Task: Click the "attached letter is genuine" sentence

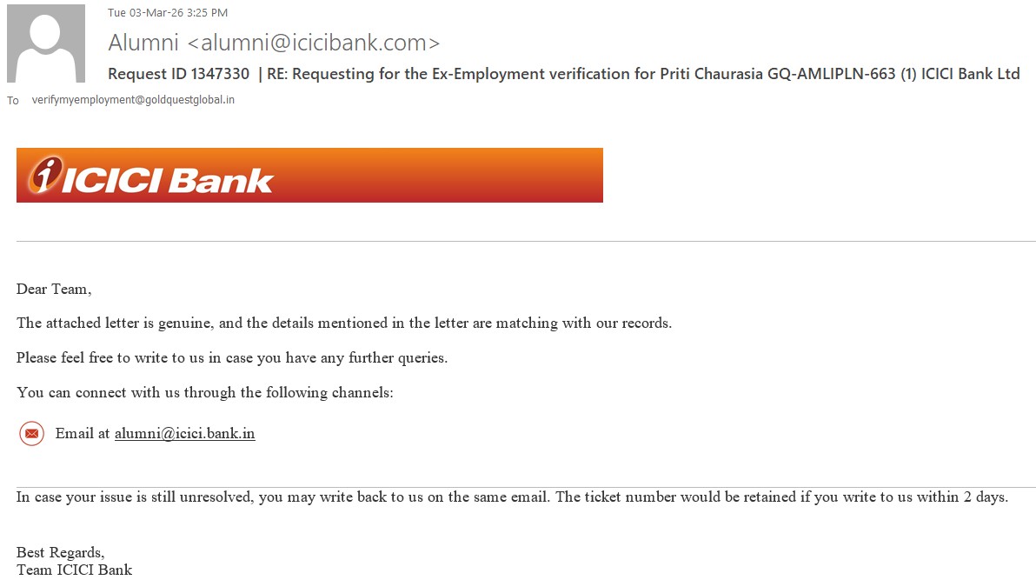Action: click(x=344, y=323)
